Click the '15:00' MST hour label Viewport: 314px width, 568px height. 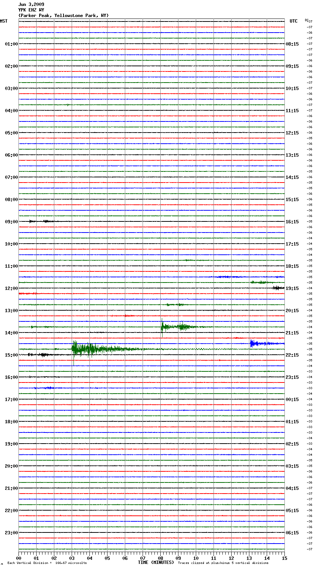11,355
